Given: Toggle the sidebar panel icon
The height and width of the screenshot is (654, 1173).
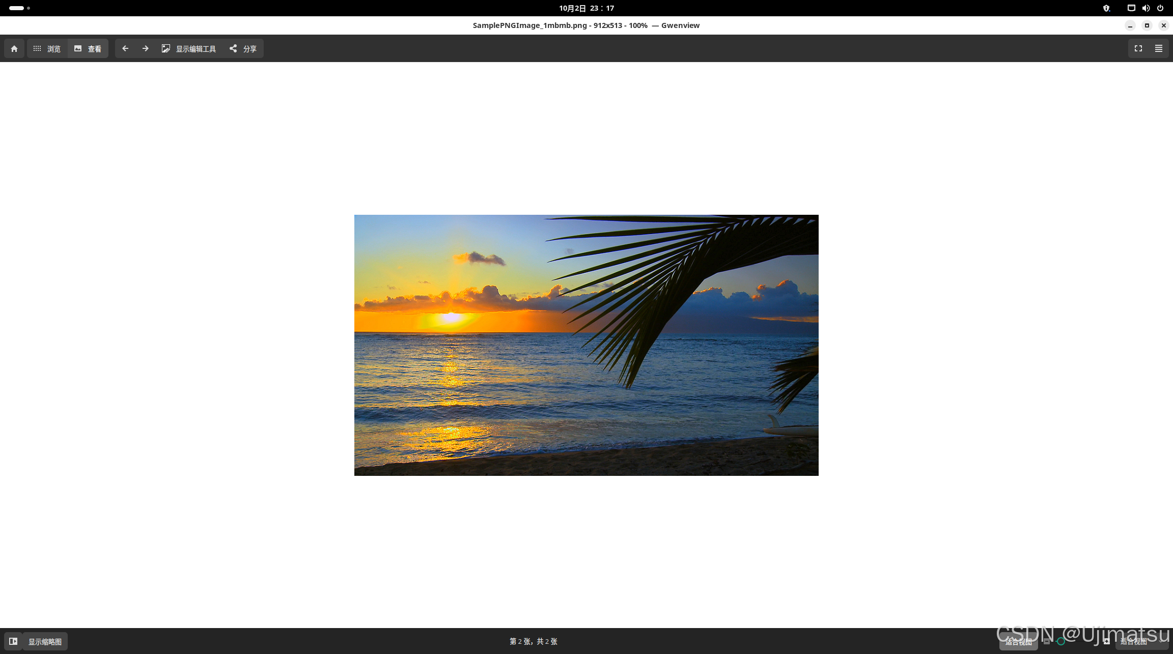Looking at the screenshot, I should [13, 641].
